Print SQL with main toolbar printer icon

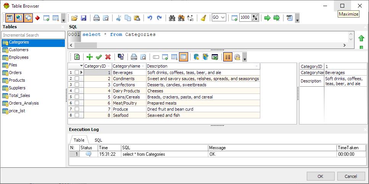click(x=97, y=18)
